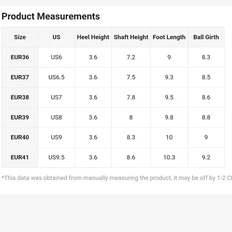Select the EUR36 size row label

pos(20,57)
